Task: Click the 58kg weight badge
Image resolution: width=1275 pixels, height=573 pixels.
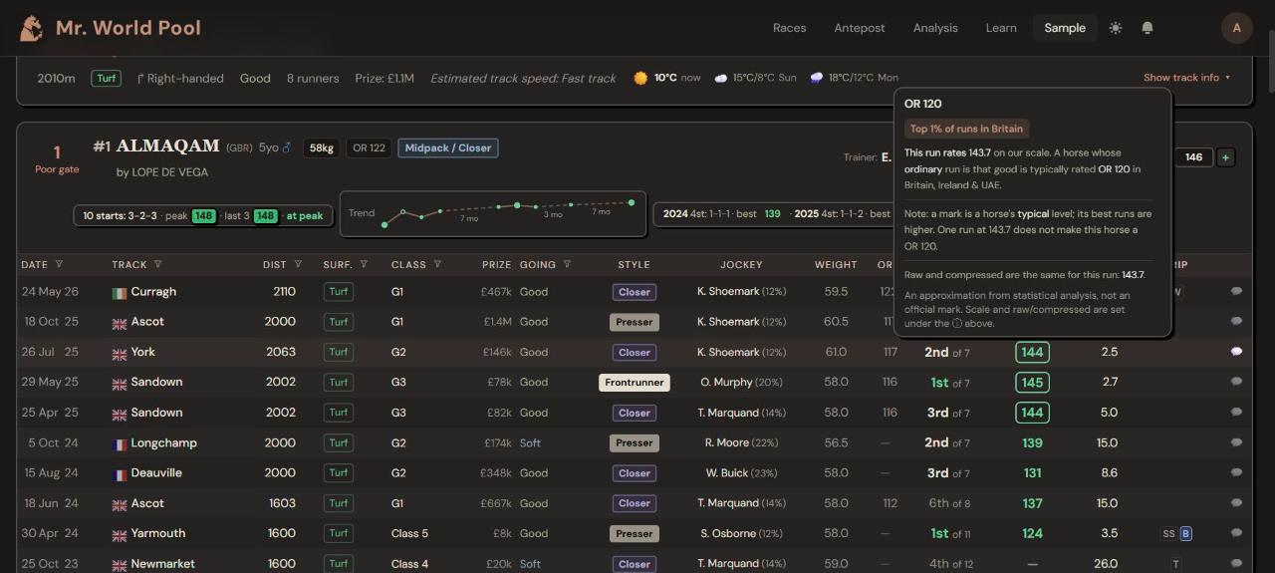Action: pyautogui.click(x=321, y=148)
